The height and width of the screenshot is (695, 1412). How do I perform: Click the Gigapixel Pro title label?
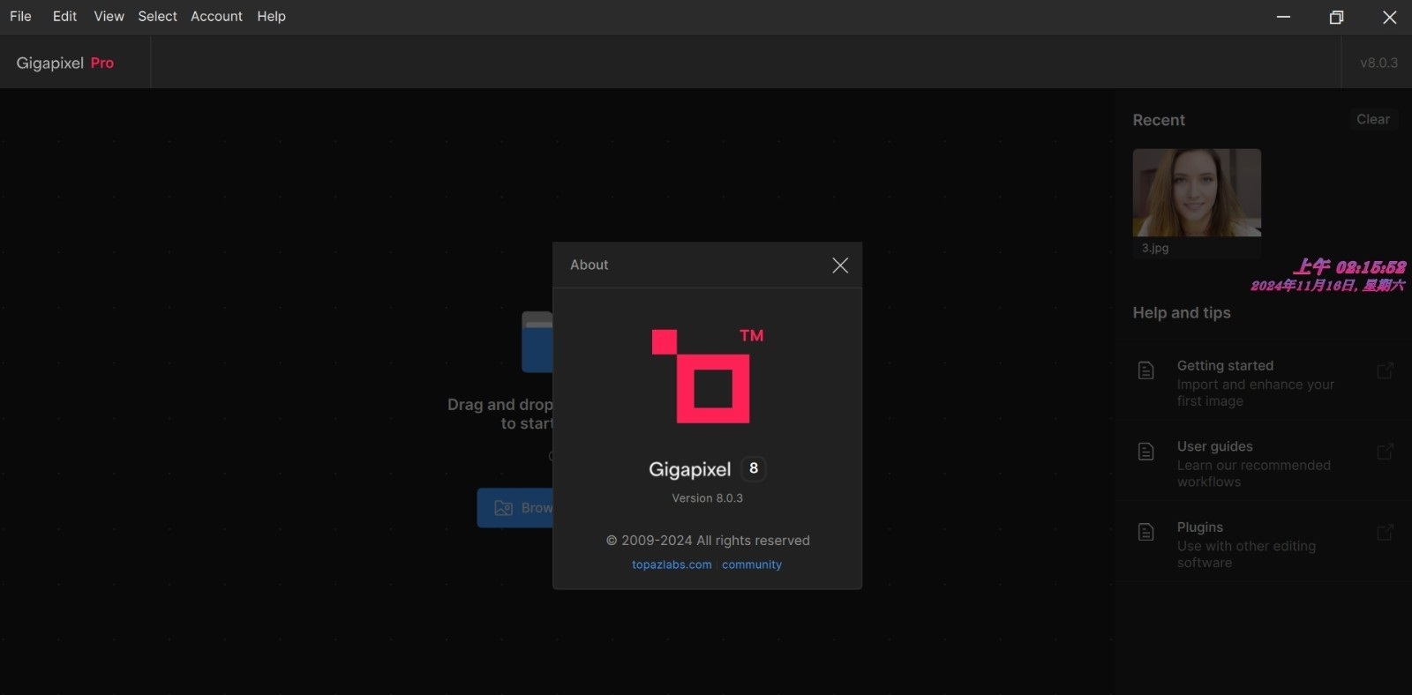(64, 63)
